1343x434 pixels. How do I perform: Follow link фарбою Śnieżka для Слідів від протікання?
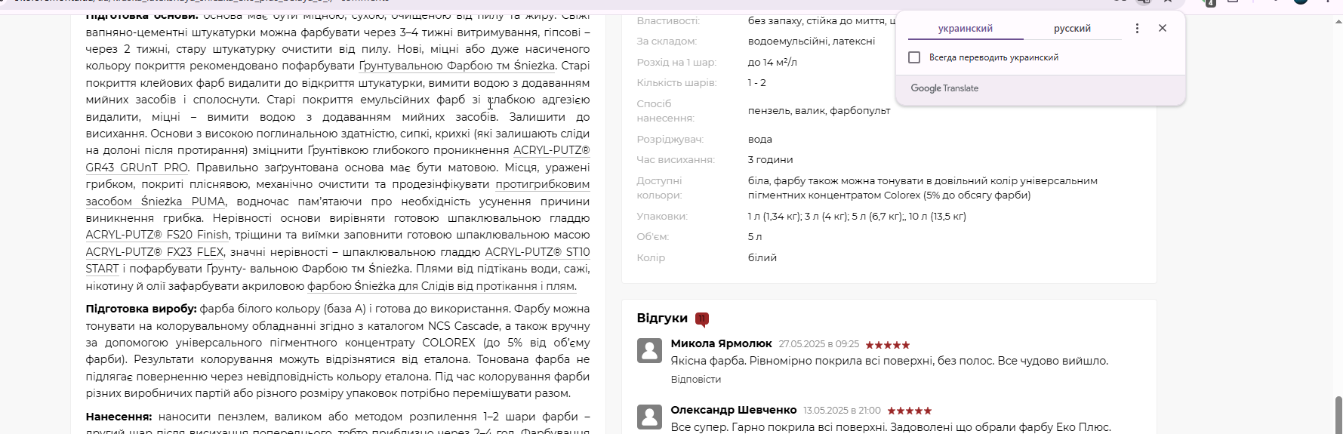(441, 286)
